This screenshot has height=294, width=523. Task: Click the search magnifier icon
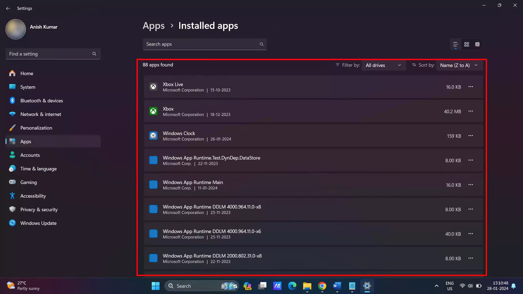pyautogui.click(x=261, y=44)
